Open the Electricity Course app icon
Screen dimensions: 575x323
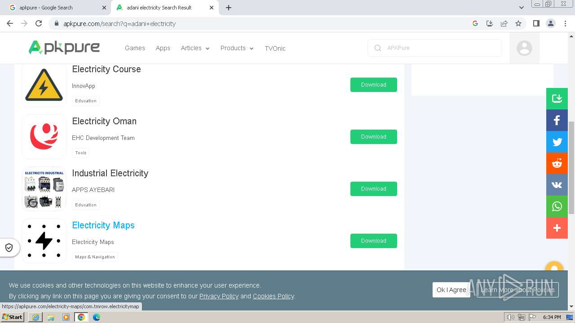pyautogui.click(x=44, y=85)
